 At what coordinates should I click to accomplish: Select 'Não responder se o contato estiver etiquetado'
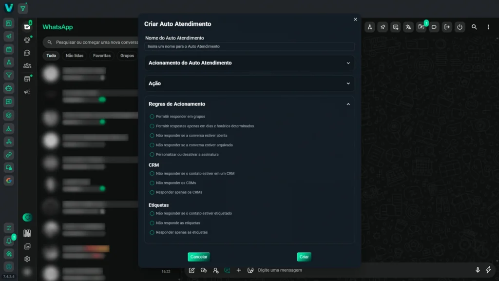[x=152, y=213]
